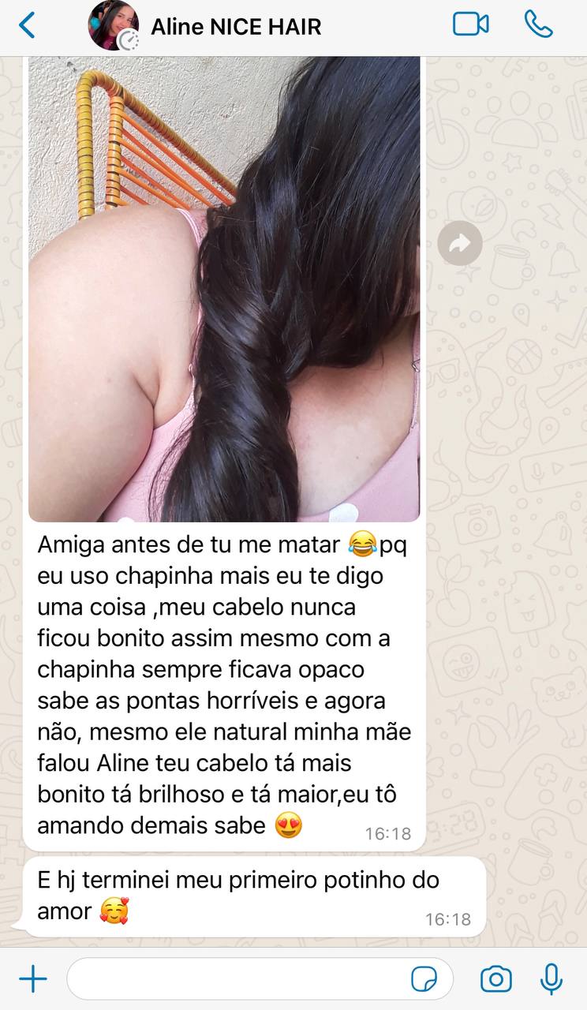The height and width of the screenshot is (1010, 587).
Task: Open the Aline NICE HAIR profile picture
Action: 113,25
